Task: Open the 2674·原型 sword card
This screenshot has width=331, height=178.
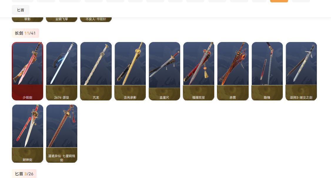Action: (62, 71)
